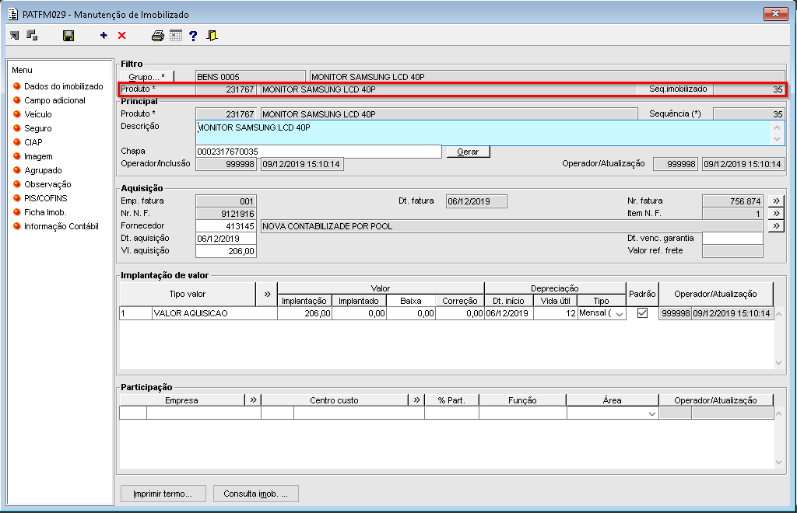The width and height of the screenshot is (797, 513).
Task: Open Seguro in the side menu
Action: (x=37, y=128)
